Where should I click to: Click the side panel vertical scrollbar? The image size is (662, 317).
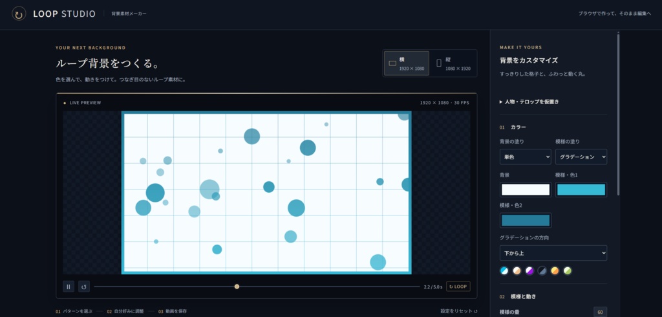coord(618,114)
